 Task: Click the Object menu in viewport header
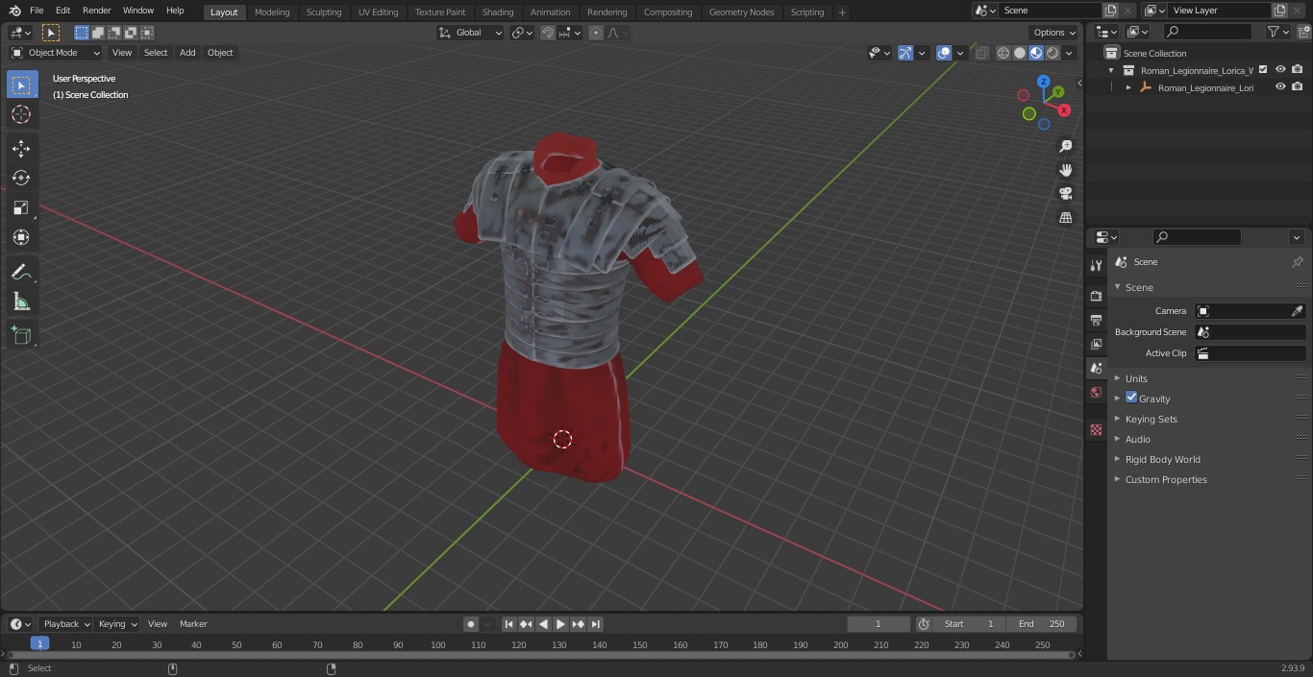(220, 53)
